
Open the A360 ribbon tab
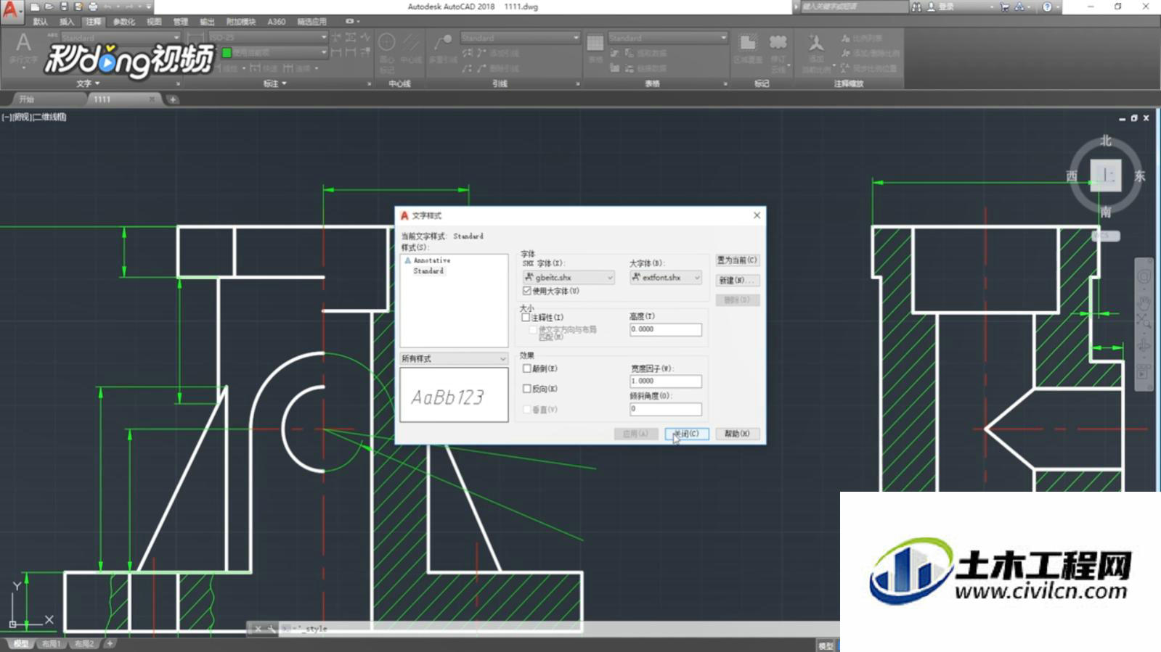coord(277,22)
